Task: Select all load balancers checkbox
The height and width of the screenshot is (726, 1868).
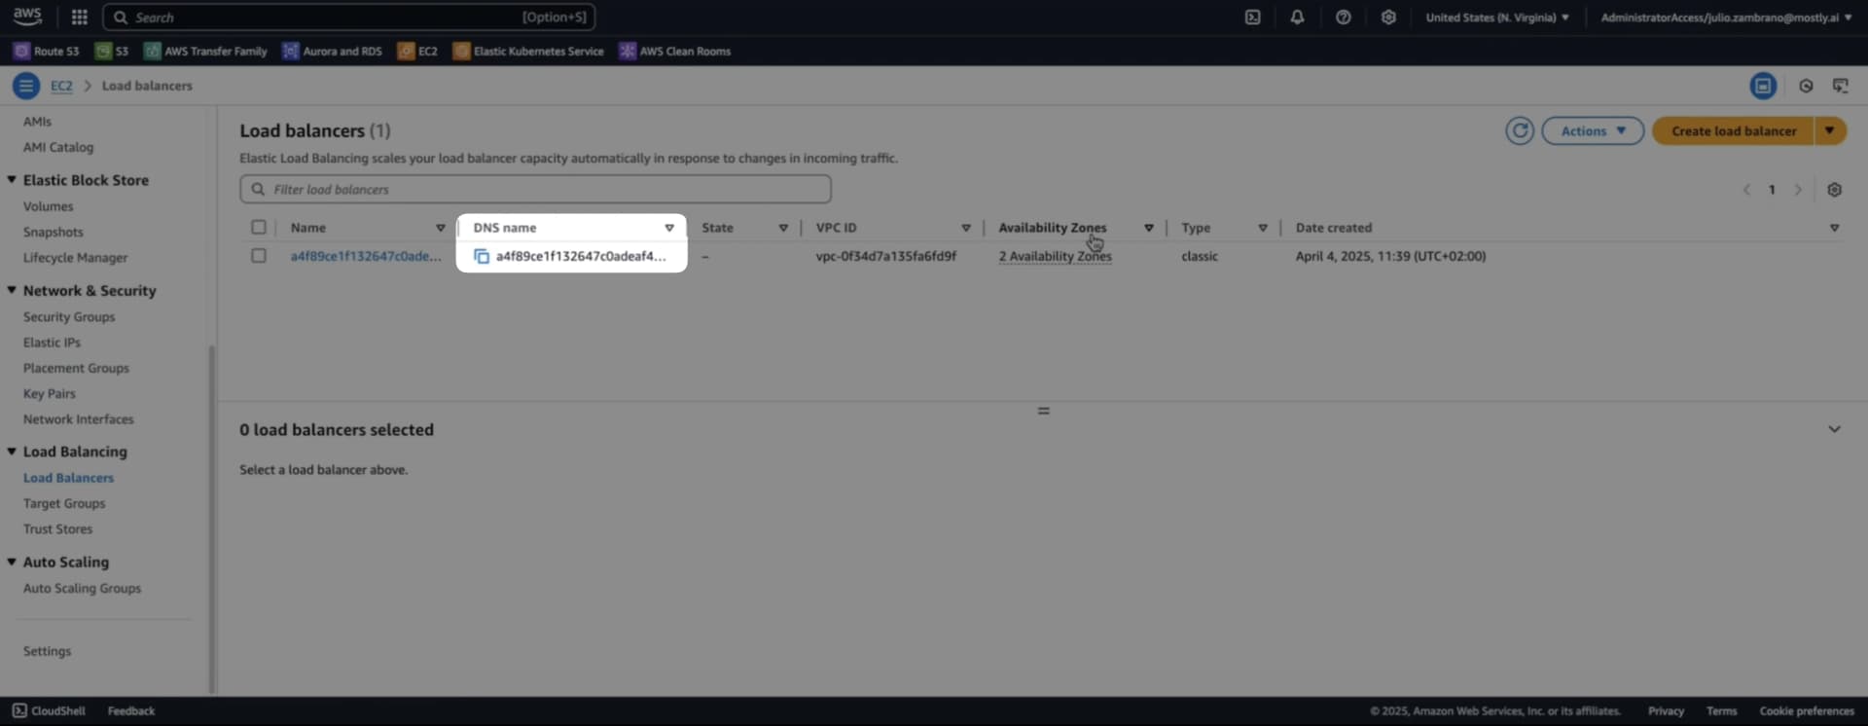Action: (258, 228)
